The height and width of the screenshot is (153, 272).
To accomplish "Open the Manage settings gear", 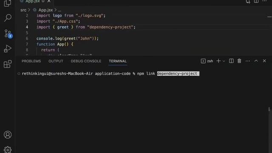I will pos(8,150).
